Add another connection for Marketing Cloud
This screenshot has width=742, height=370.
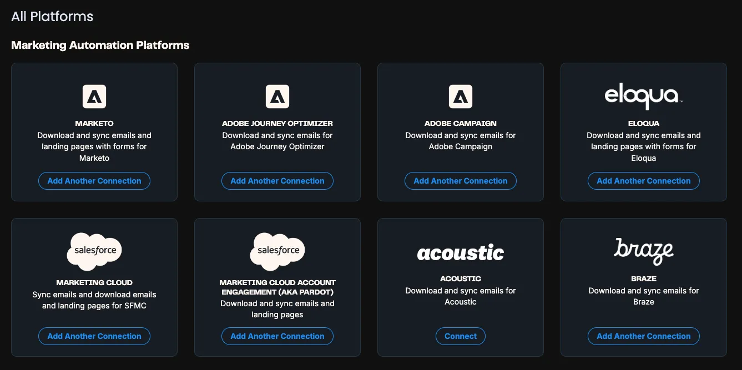pos(94,336)
